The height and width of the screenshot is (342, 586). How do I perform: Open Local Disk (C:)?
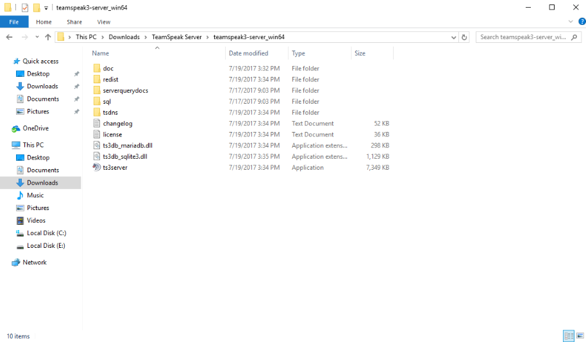click(x=46, y=233)
